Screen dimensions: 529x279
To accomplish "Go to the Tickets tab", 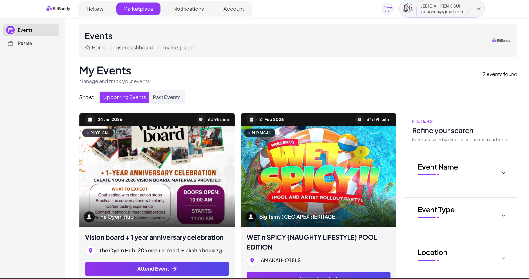I will point(95,9).
